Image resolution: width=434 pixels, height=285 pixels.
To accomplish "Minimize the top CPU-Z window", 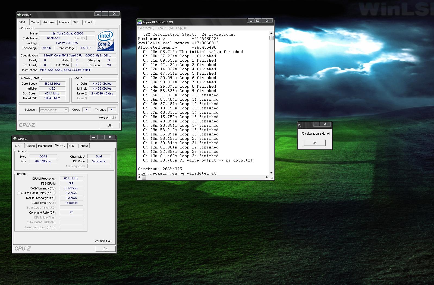I will [98, 14].
